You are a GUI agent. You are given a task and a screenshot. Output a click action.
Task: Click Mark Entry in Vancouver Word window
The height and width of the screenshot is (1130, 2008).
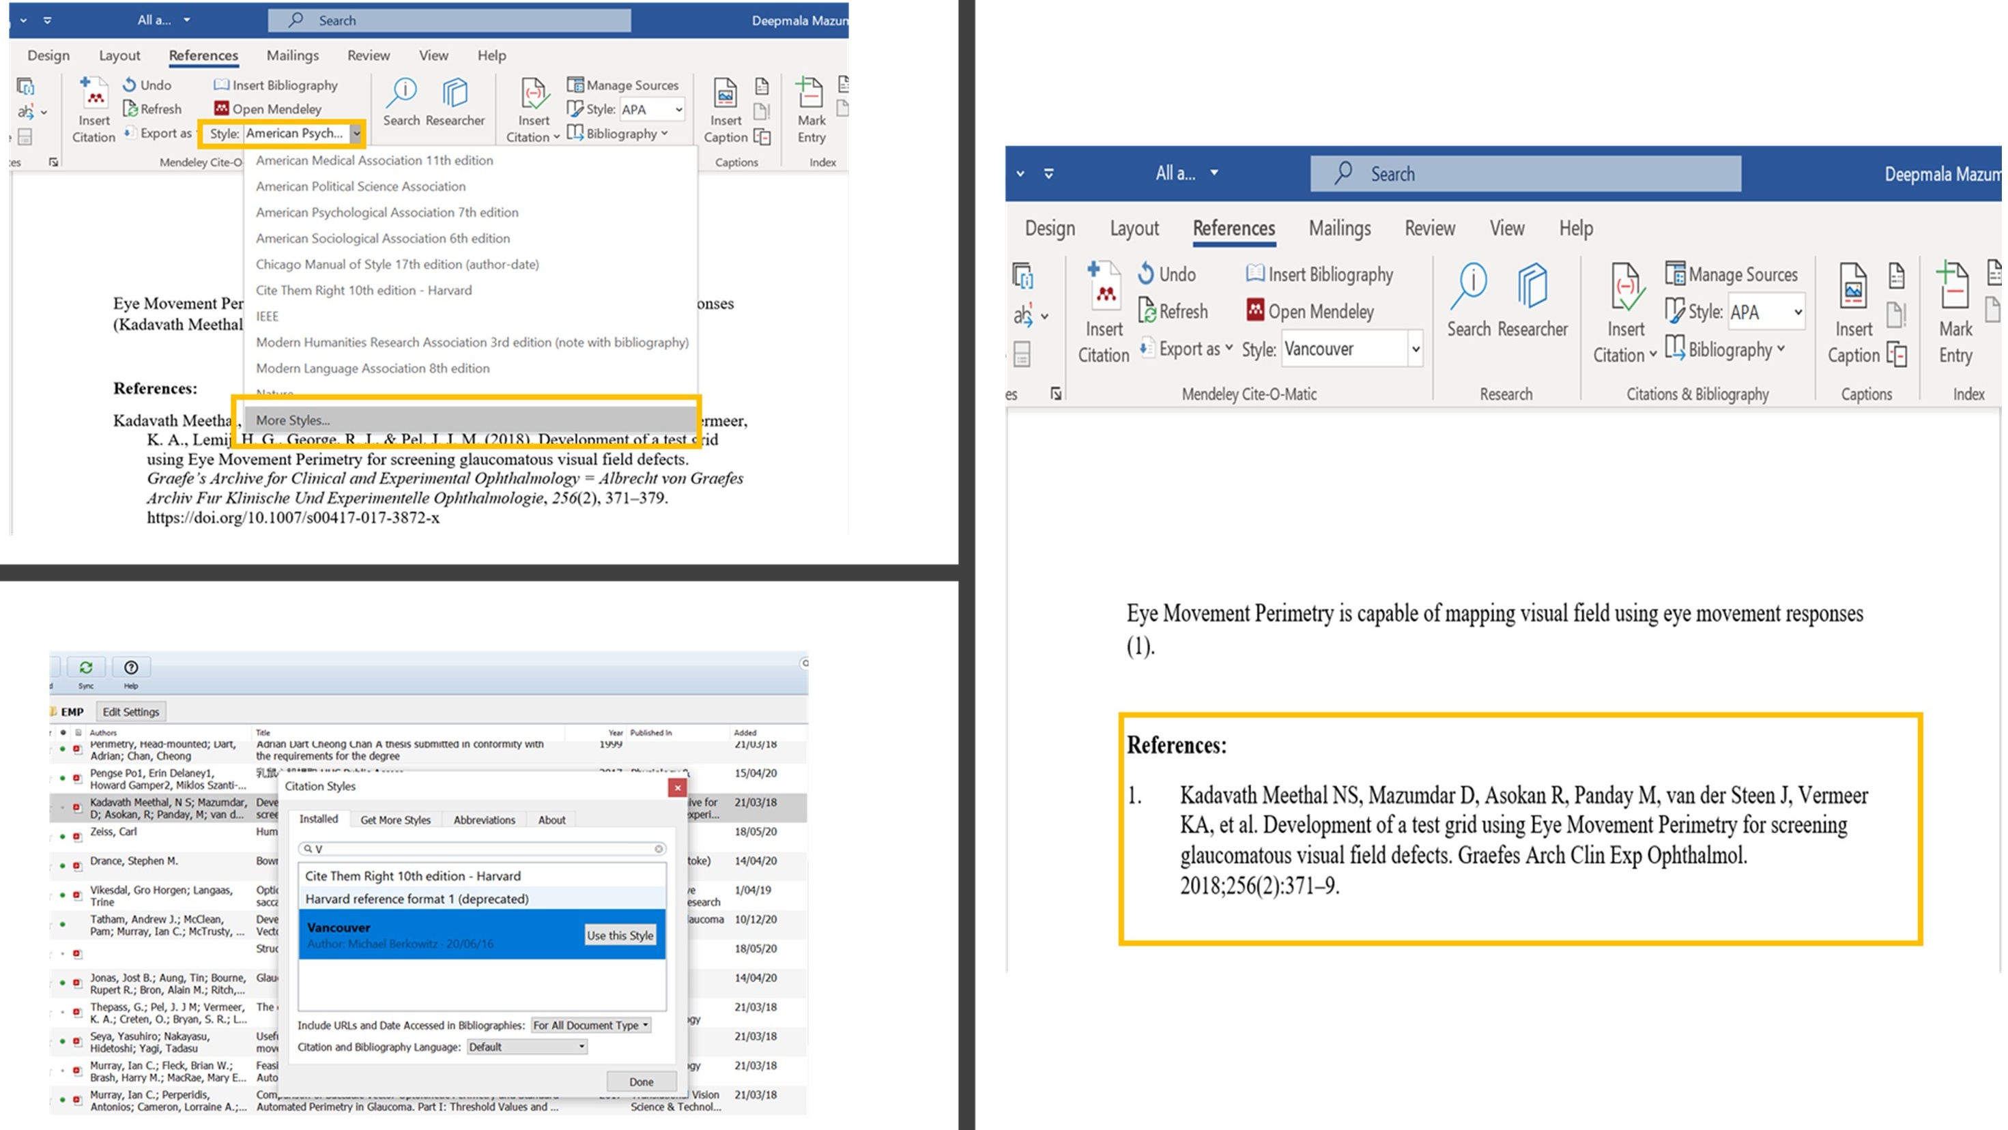(1955, 313)
